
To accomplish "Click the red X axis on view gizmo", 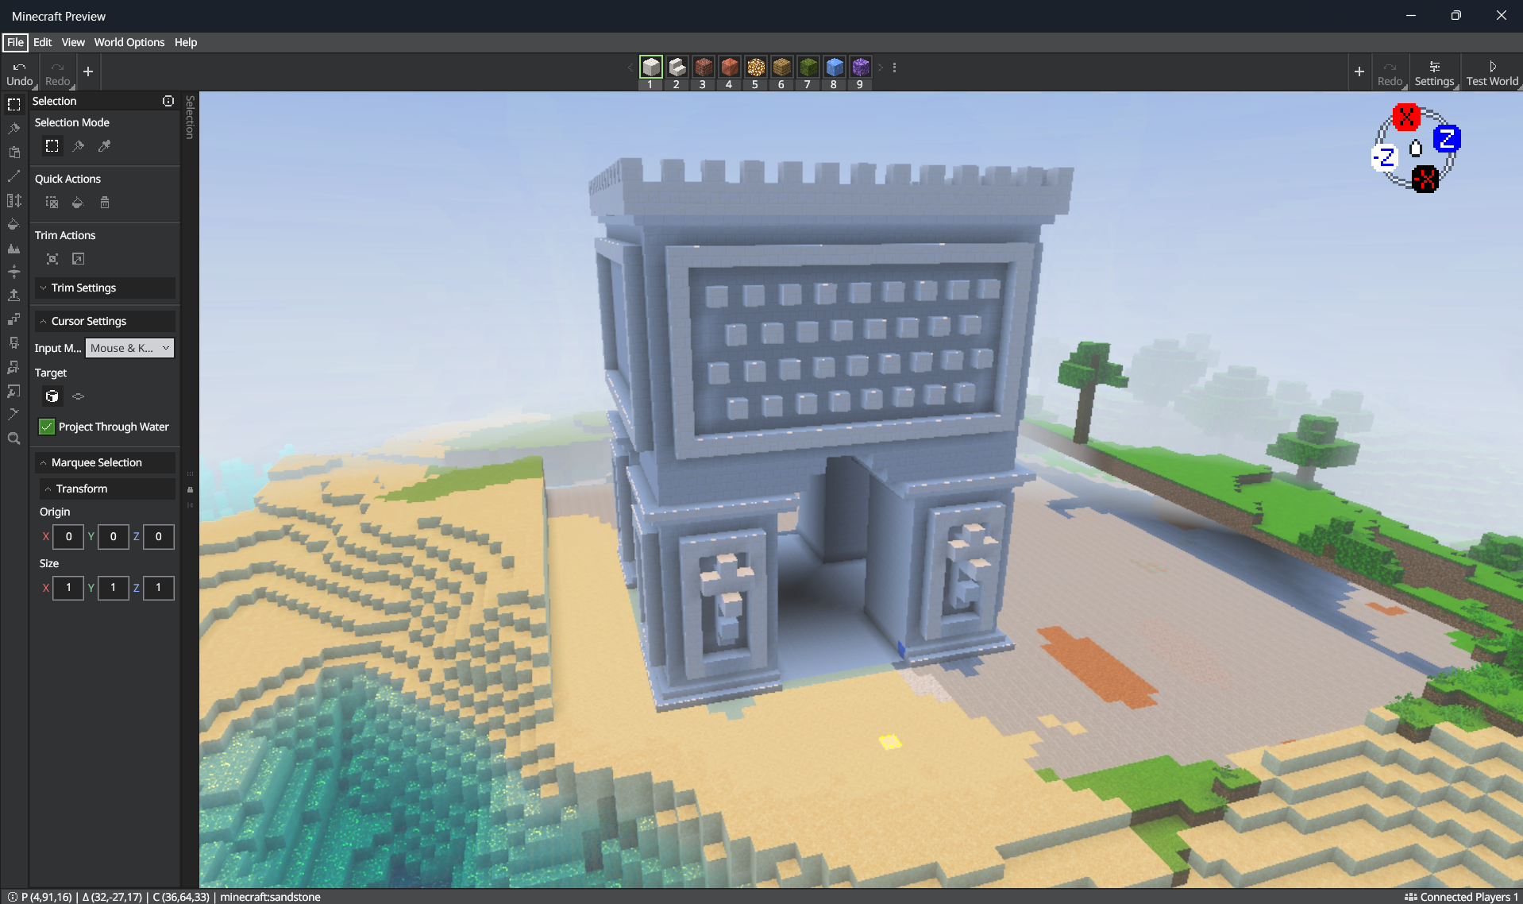I will click(1406, 118).
